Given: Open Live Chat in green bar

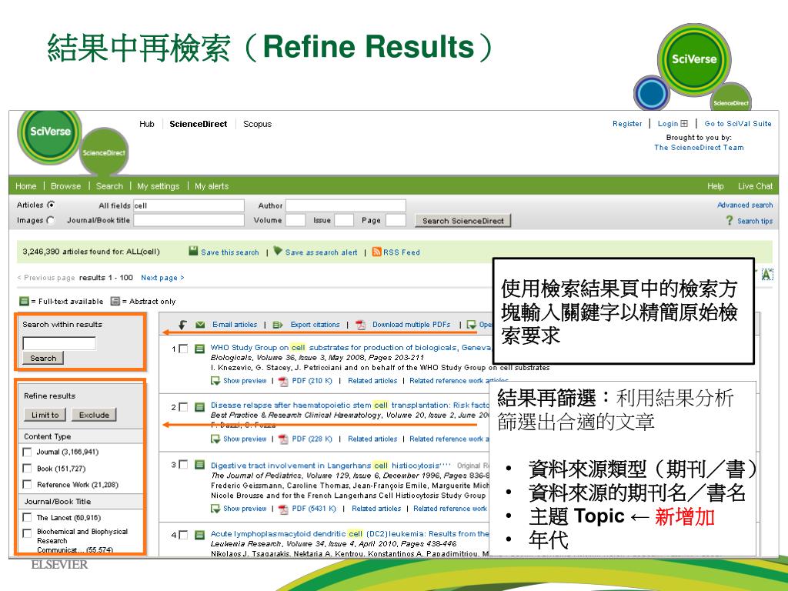Looking at the screenshot, I should (755, 186).
